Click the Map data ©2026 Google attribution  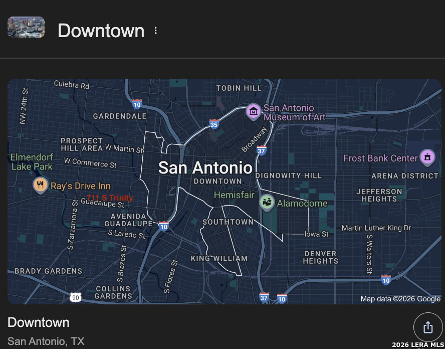pyautogui.click(x=400, y=299)
